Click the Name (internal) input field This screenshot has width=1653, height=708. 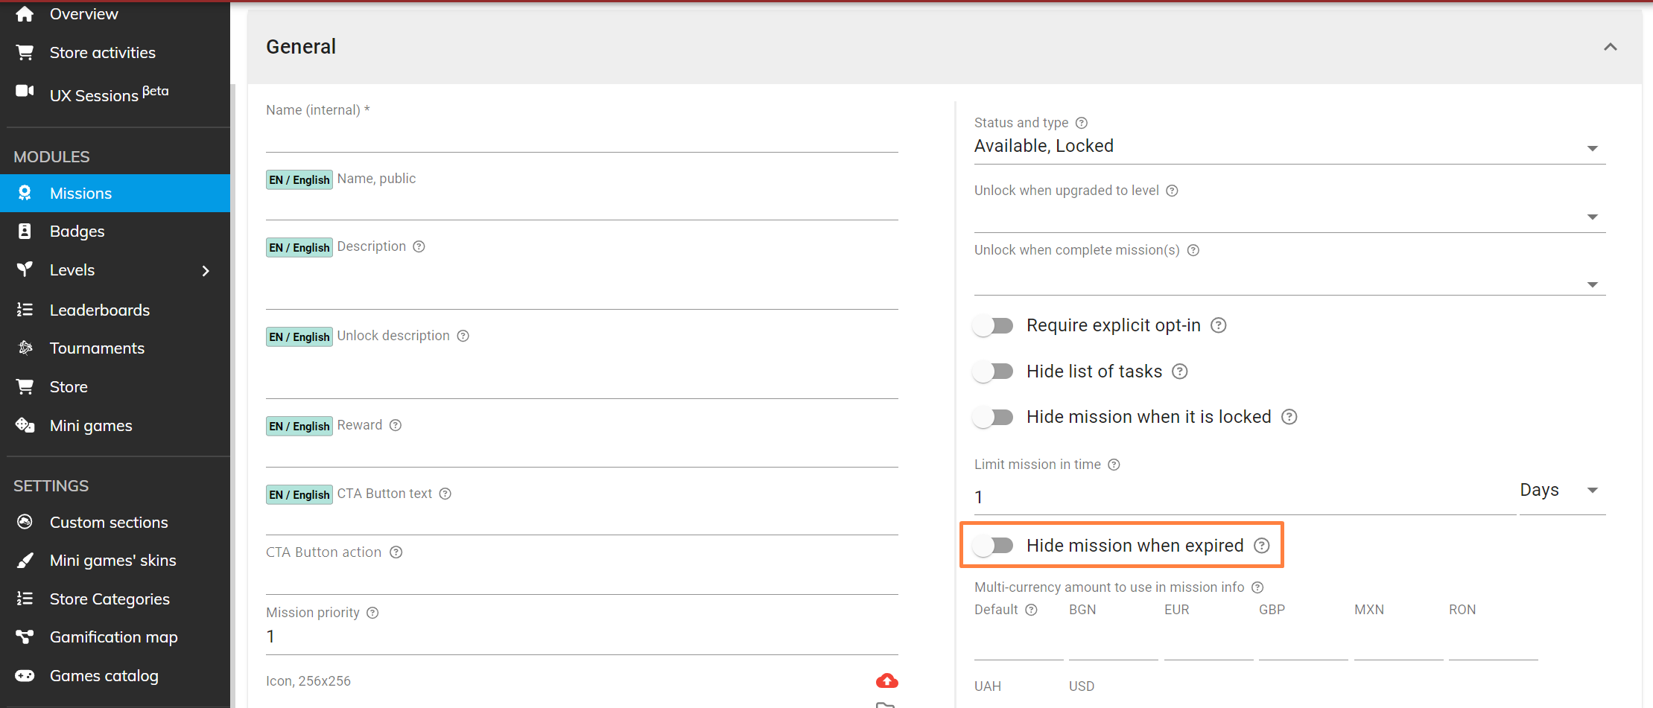[x=581, y=138]
